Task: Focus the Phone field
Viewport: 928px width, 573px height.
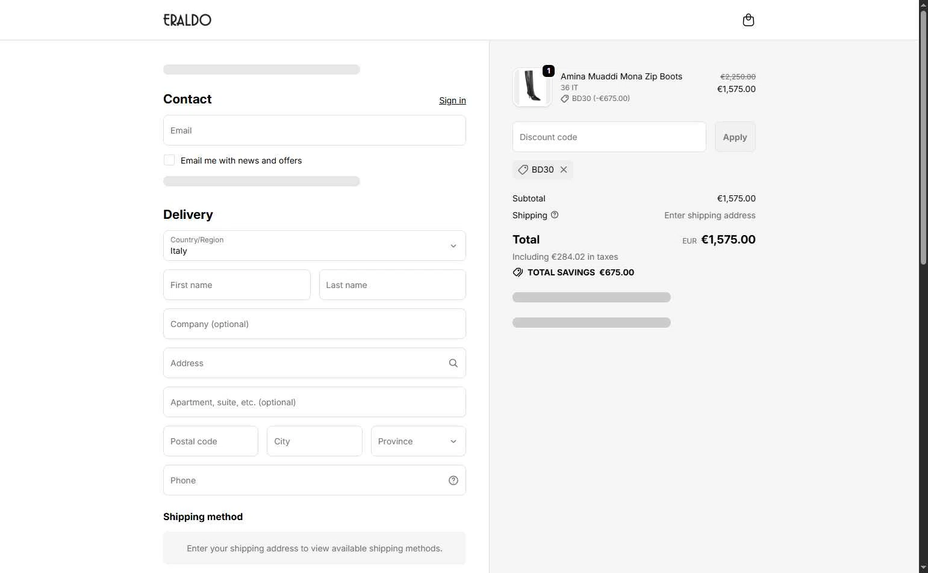Action: 314,480
